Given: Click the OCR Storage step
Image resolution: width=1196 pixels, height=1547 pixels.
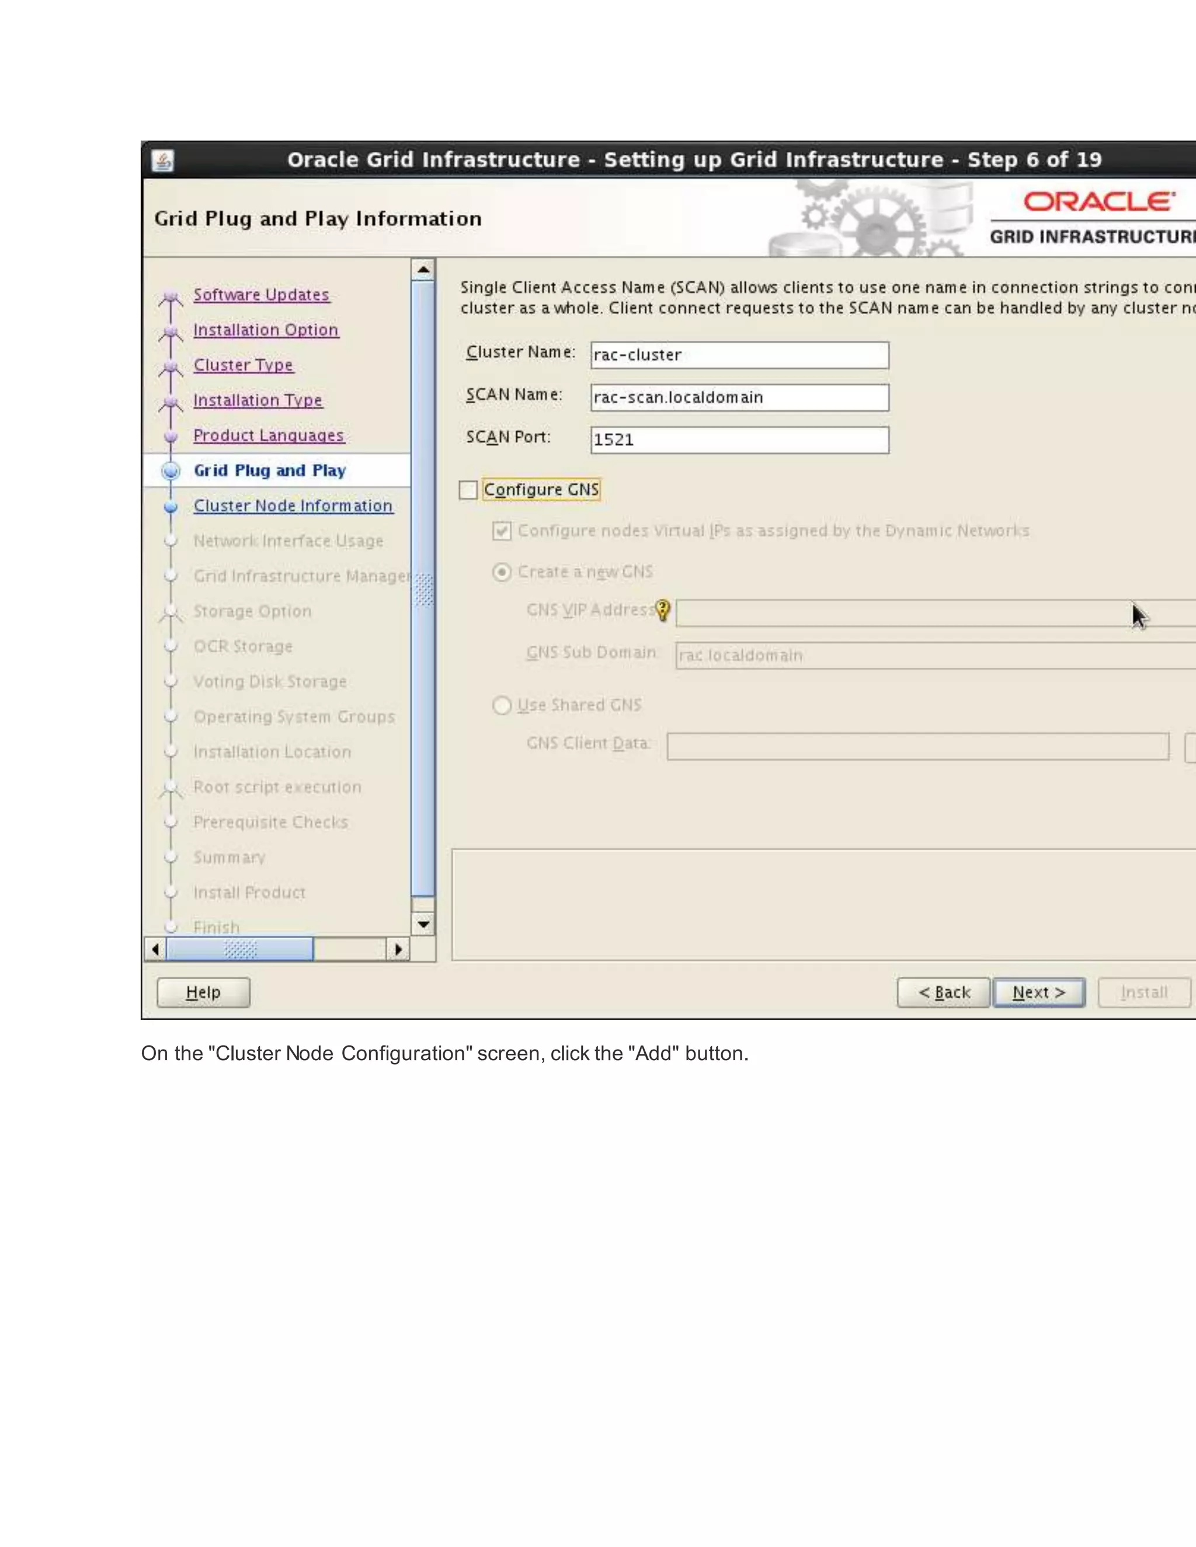Looking at the screenshot, I should pyautogui.click(x=243, y=646).
